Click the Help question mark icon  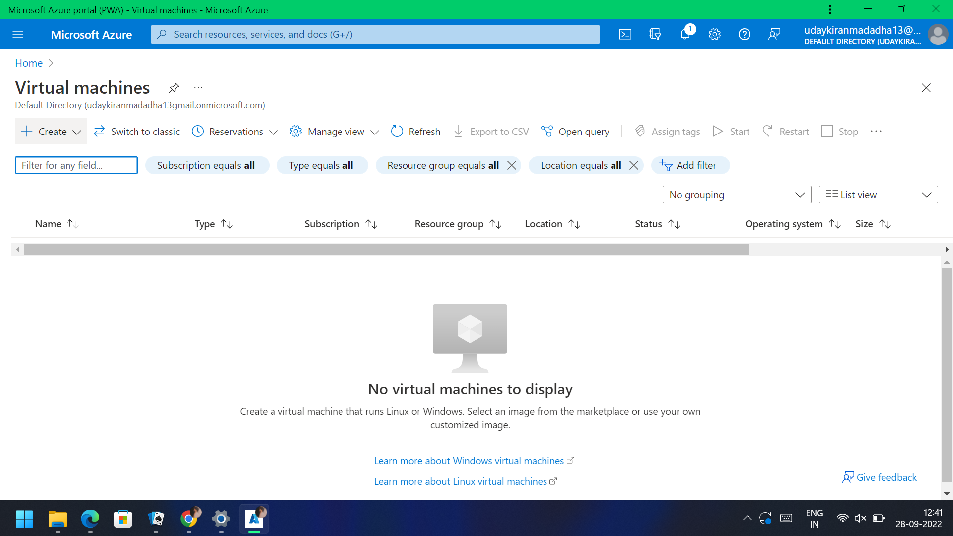(745, 34)
